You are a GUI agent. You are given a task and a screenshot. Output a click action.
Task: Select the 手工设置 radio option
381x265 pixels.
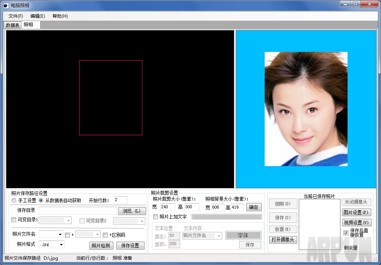click(14, 200)
